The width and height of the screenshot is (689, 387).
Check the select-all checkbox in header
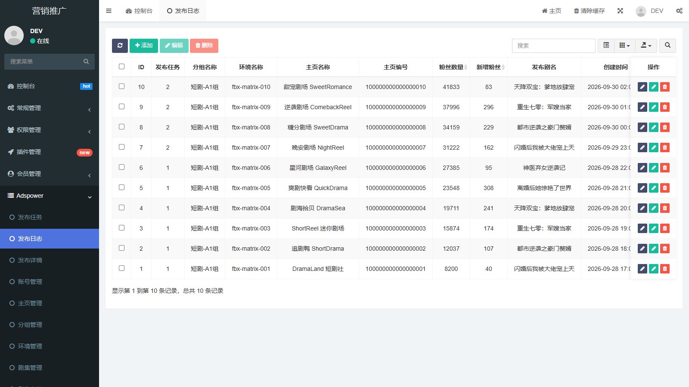[x=121, y=66]
